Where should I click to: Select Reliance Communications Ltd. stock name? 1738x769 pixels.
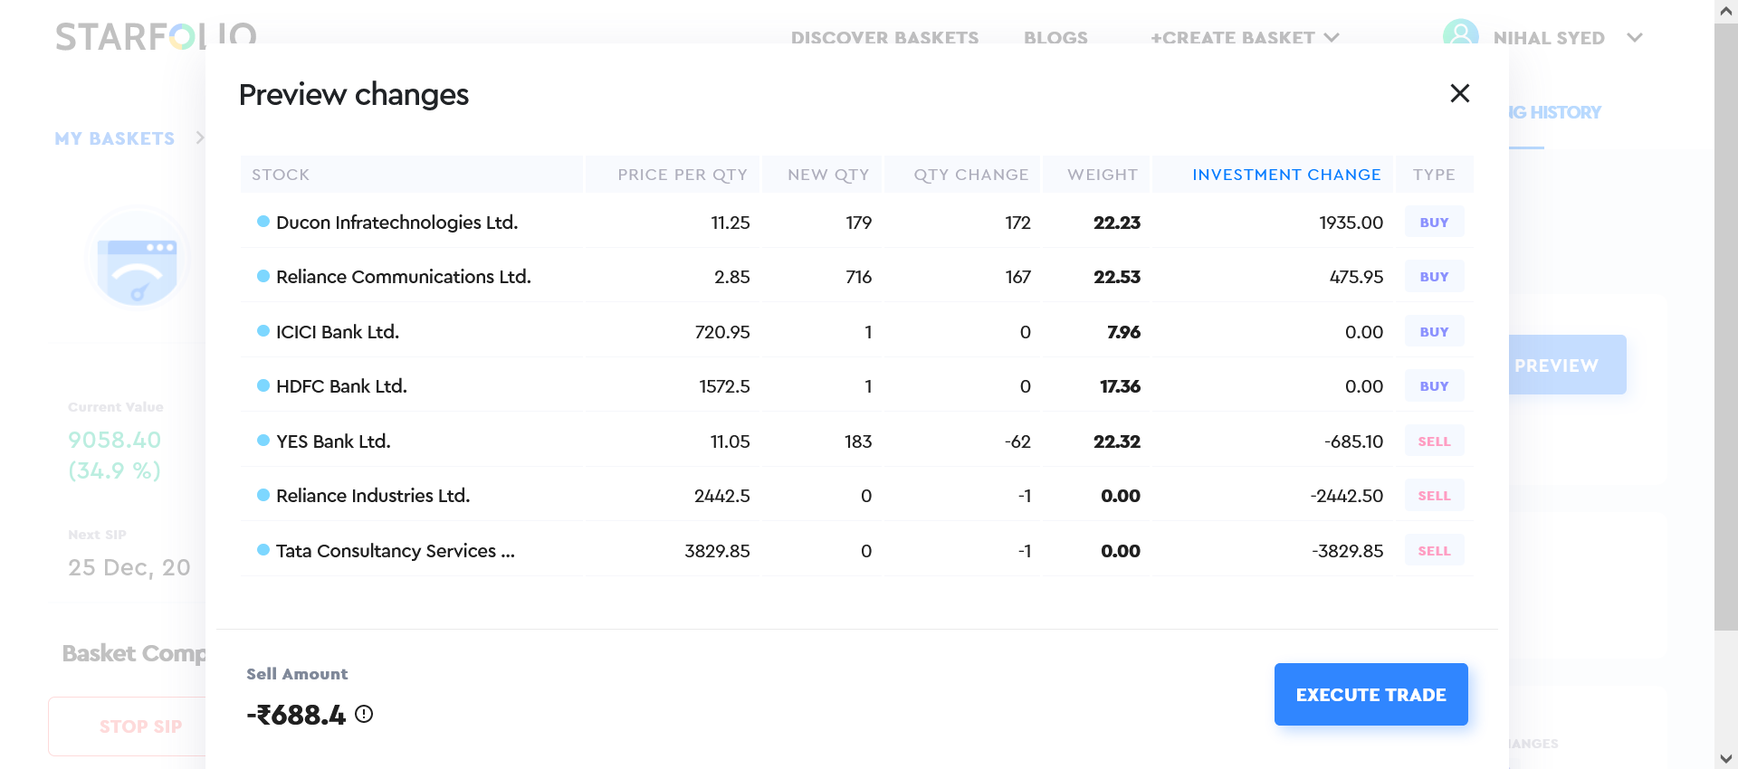tap(403, 277)
